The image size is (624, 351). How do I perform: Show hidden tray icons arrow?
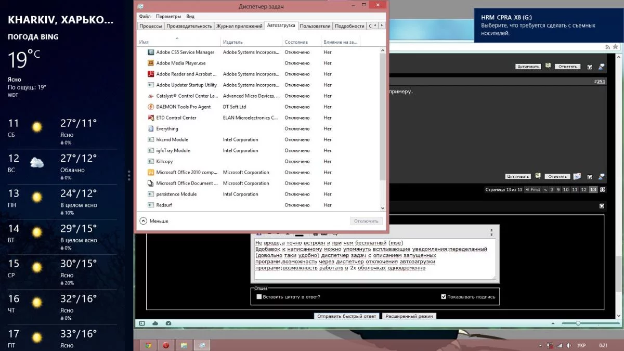[x=541, y=345]
